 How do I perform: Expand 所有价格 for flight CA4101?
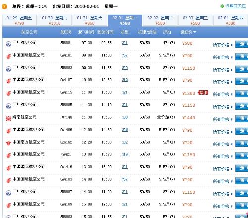pos(223,57)
